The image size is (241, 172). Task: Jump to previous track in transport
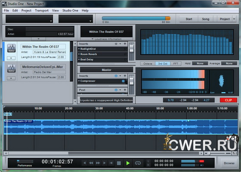pyautogui.click(x=84, y=163)
